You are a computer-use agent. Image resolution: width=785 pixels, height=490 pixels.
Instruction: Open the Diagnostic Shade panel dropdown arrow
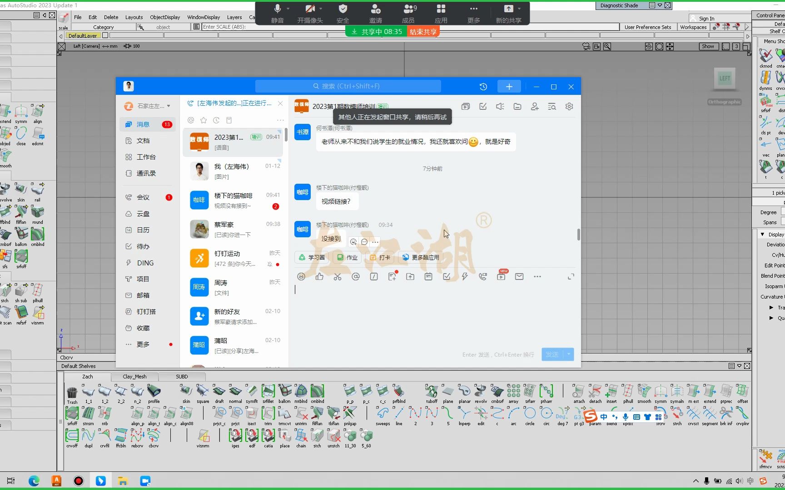point(660,5)
